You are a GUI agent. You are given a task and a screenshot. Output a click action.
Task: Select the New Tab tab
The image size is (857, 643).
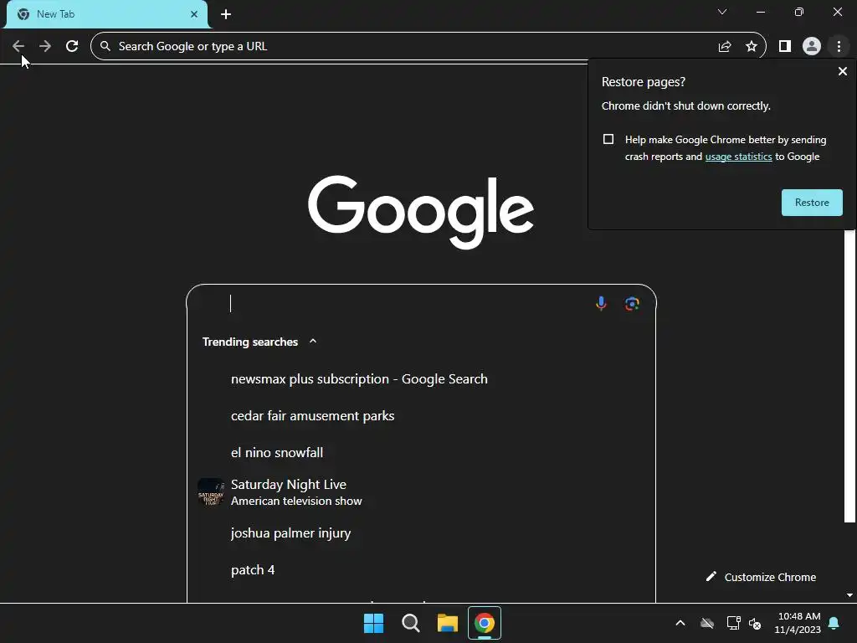[106, 14]
